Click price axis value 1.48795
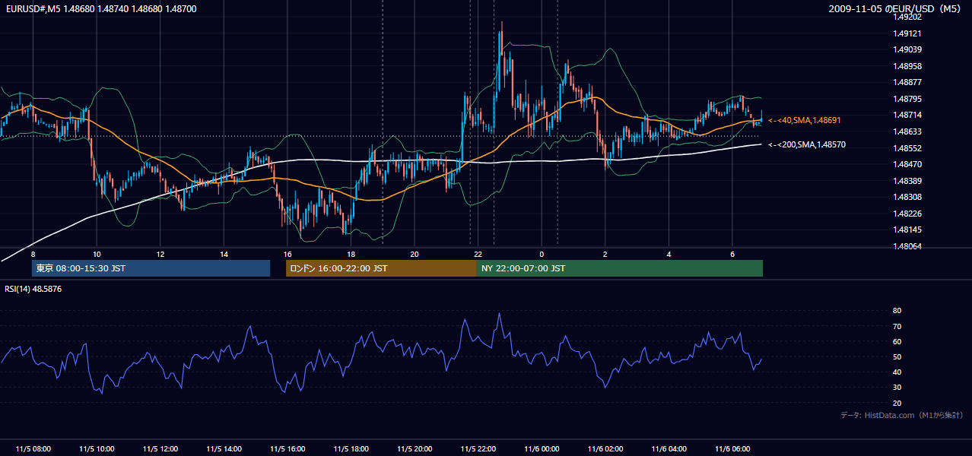This screenshot has height=456, width=972. click(x=907, y=99)
